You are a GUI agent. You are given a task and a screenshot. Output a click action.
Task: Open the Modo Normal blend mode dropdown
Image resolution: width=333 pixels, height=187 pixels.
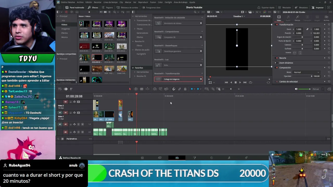[306, 72]
